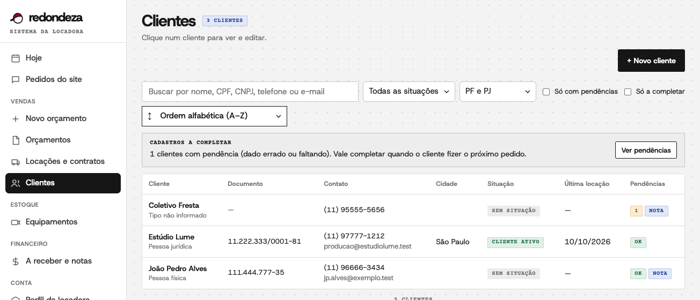Click phone number (11) 97777-1212

pyautogui.click(x=354, y=236)
